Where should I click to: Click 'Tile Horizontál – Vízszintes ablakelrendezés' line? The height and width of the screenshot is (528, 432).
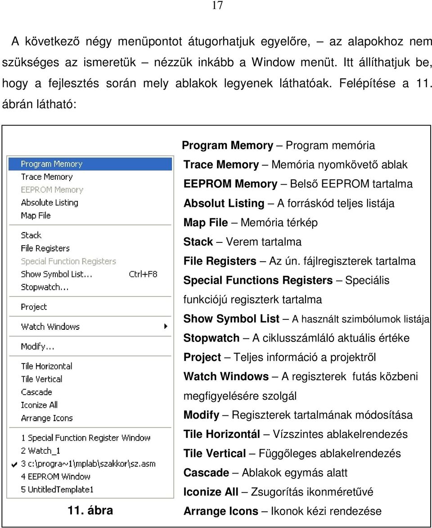pyautogui.click(x=295, y=434)
